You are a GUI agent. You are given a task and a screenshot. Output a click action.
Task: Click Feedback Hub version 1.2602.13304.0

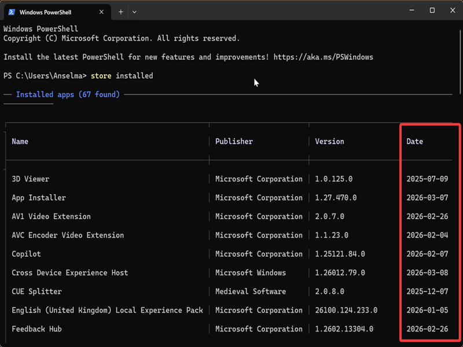point(344,329)
